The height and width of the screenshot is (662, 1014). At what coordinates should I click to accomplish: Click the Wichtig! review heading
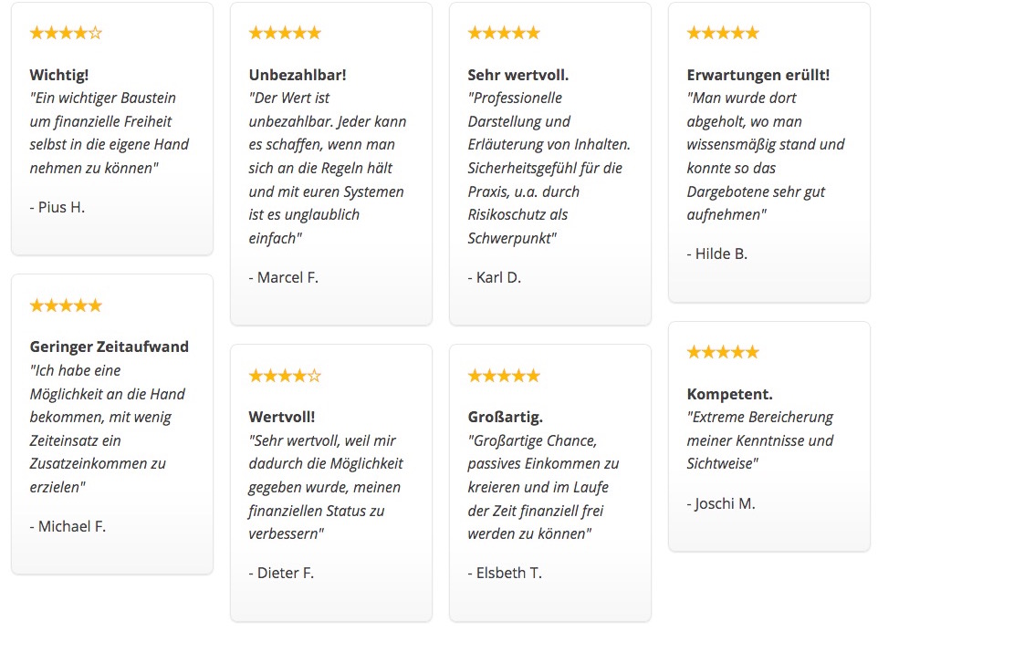pos(58,75)
